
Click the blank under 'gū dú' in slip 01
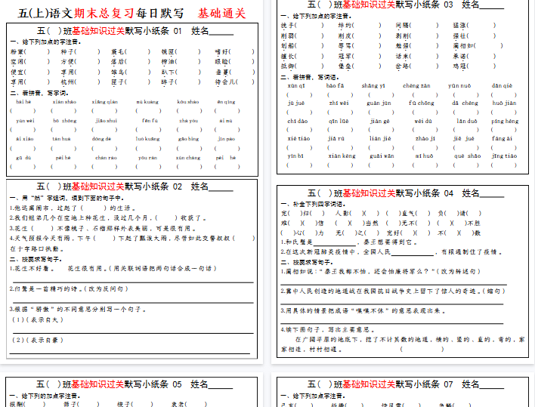[x=23, y=167]
